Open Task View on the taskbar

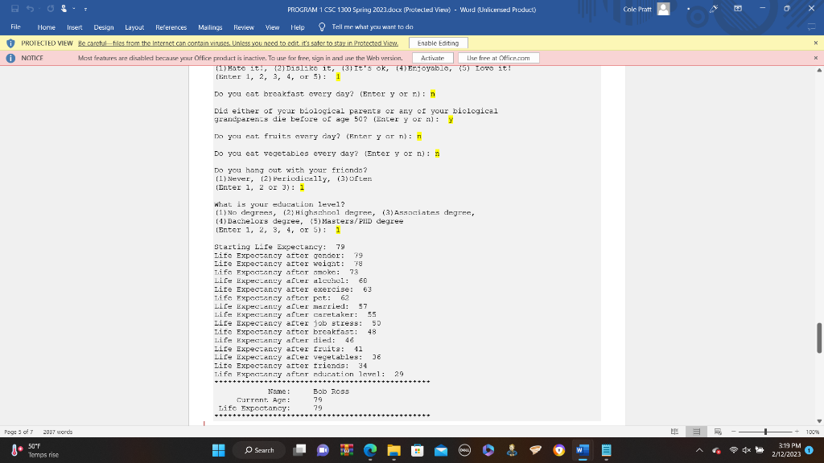click(299, 450)
